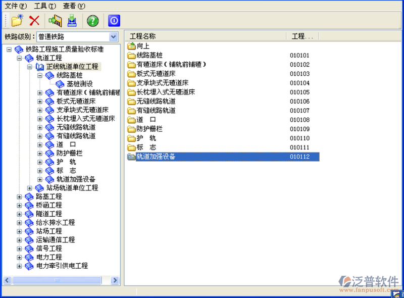Click the folder icon of 线路基桩 row
404x298 pixels.
pyautogui.click(x=131, y=56)
